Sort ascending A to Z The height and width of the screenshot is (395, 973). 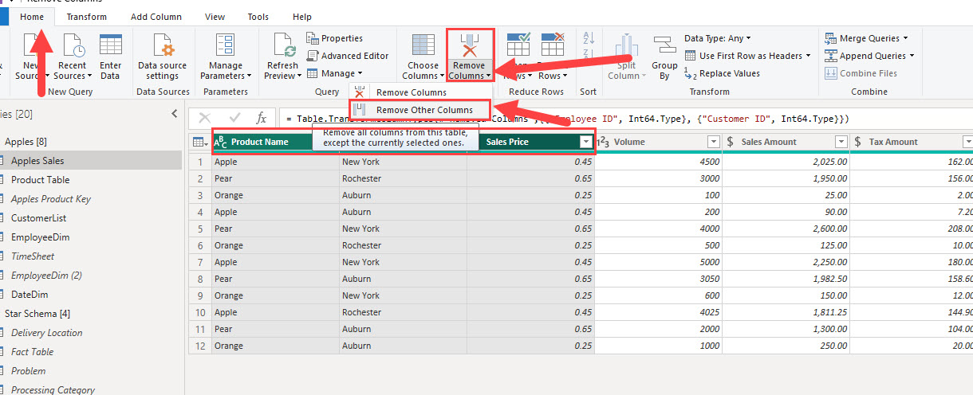(x=589, y=38)
